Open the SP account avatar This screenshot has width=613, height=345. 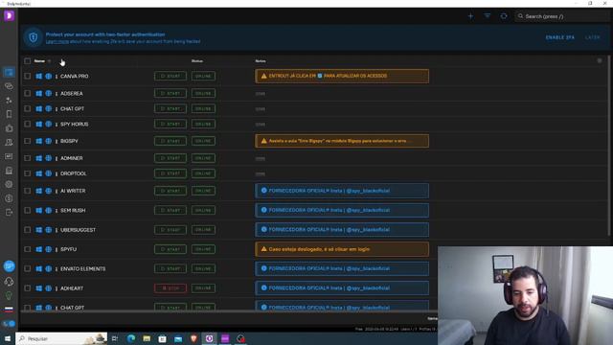[x=9, y=266]
